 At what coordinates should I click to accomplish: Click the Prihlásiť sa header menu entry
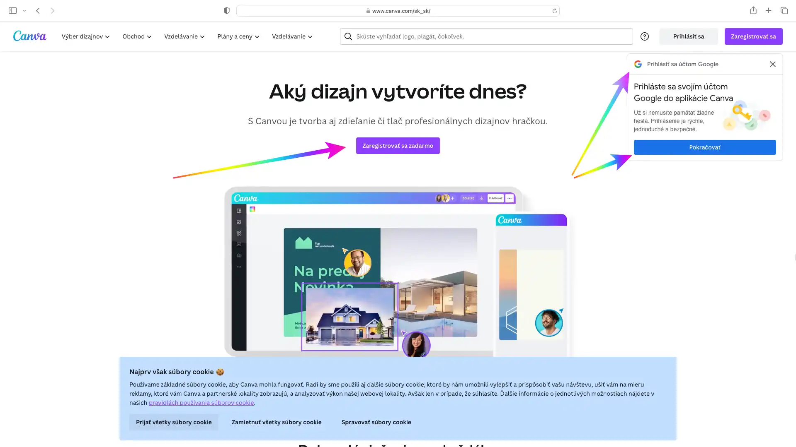[x=688, y=36]
